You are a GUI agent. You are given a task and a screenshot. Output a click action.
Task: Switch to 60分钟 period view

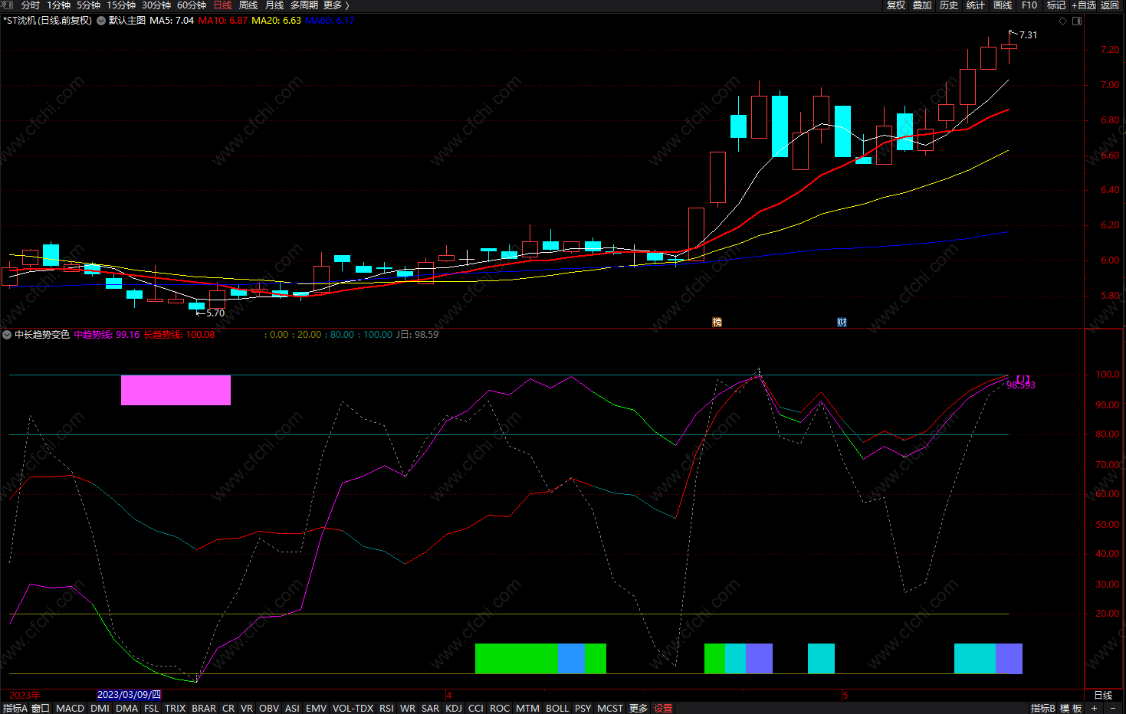point(191,5)
